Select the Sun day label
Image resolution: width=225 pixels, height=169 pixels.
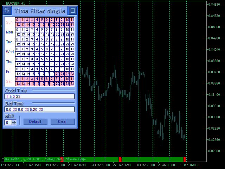tap(9, 22)
